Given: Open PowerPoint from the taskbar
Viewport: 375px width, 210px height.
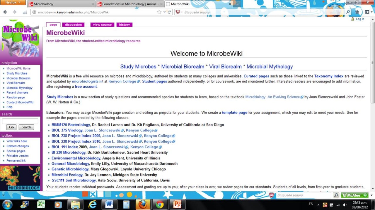Looking at the screenshot, I should coord(177,204).
